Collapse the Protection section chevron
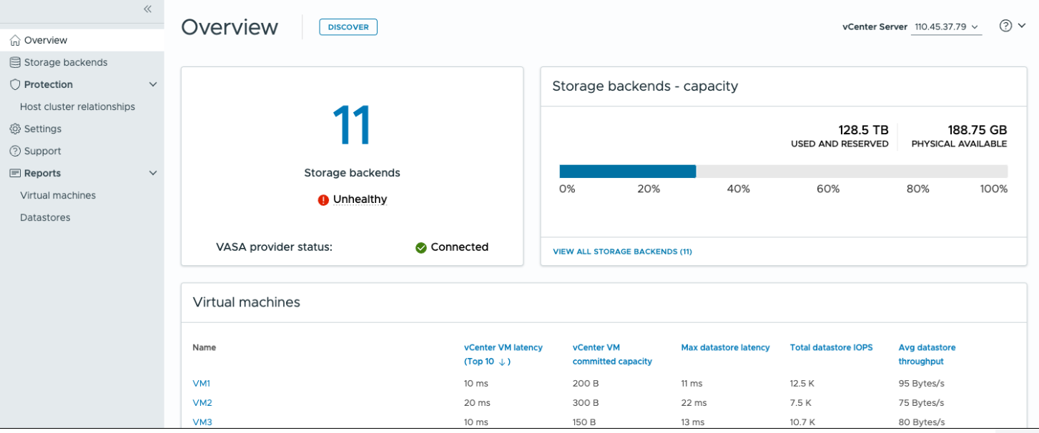 tap(152, 84)
